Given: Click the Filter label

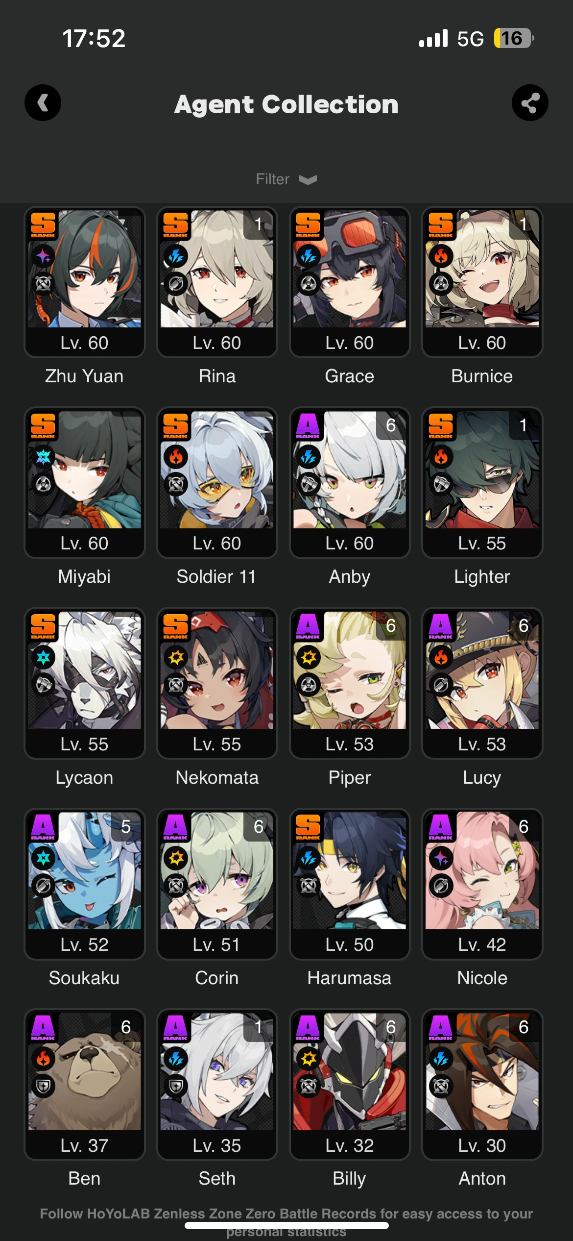Looking at the screenshot, I should coord(272,179).
